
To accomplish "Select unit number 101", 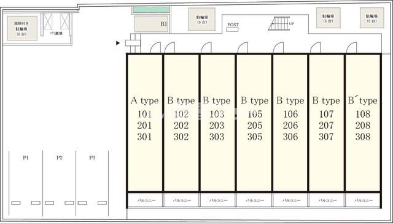I will (x=145, y=114).
